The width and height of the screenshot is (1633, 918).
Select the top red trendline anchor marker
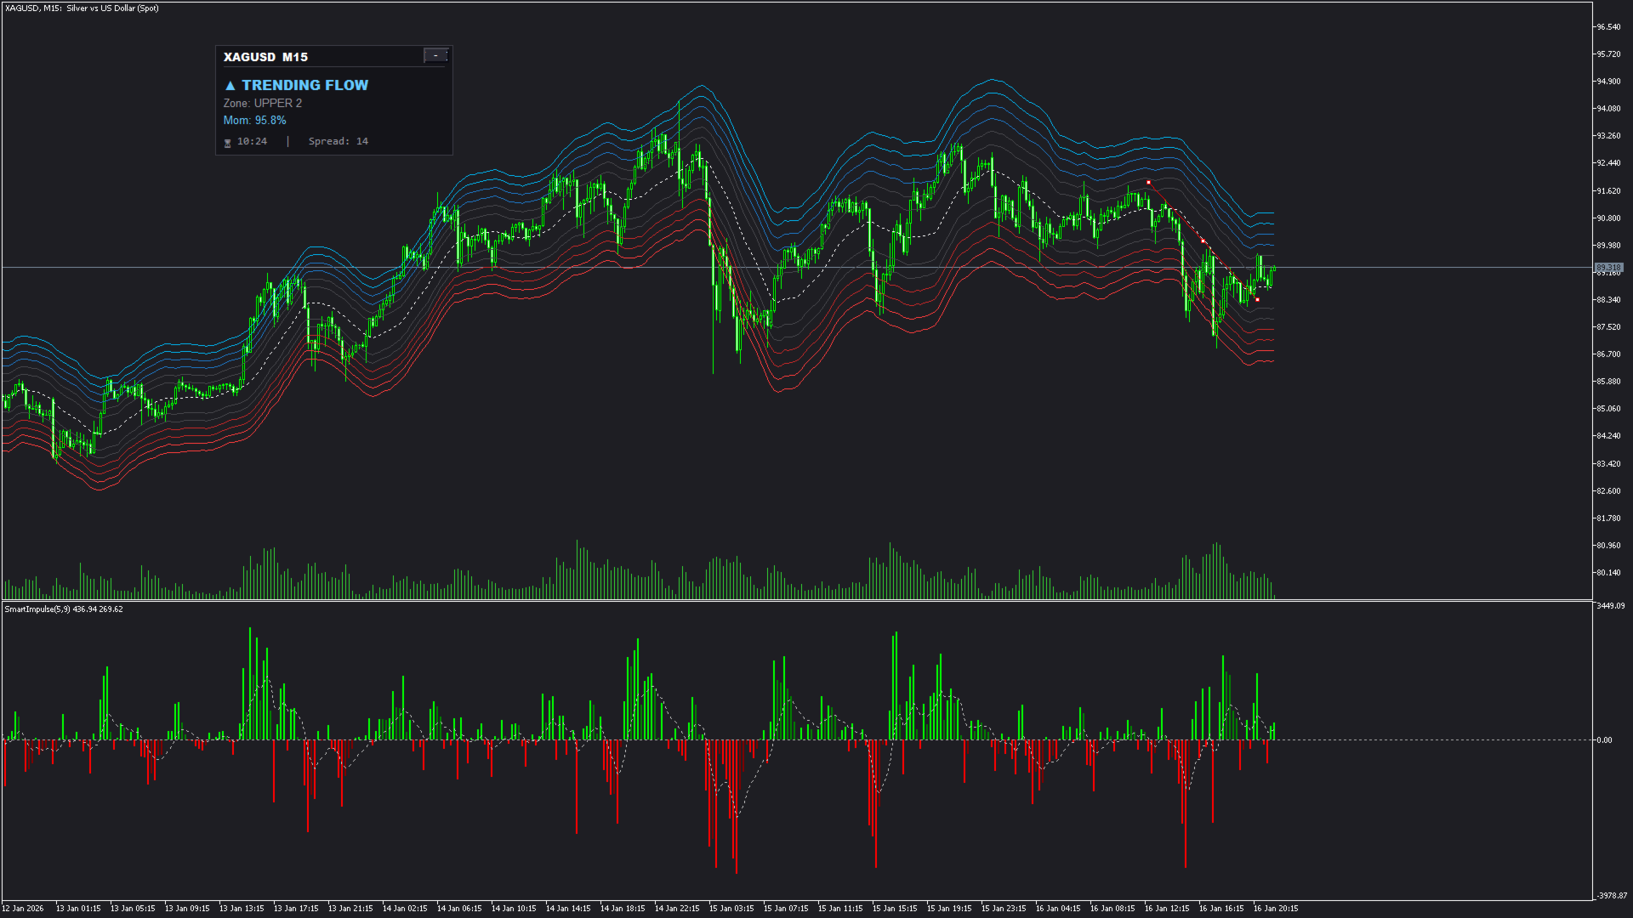point(1148,183)
